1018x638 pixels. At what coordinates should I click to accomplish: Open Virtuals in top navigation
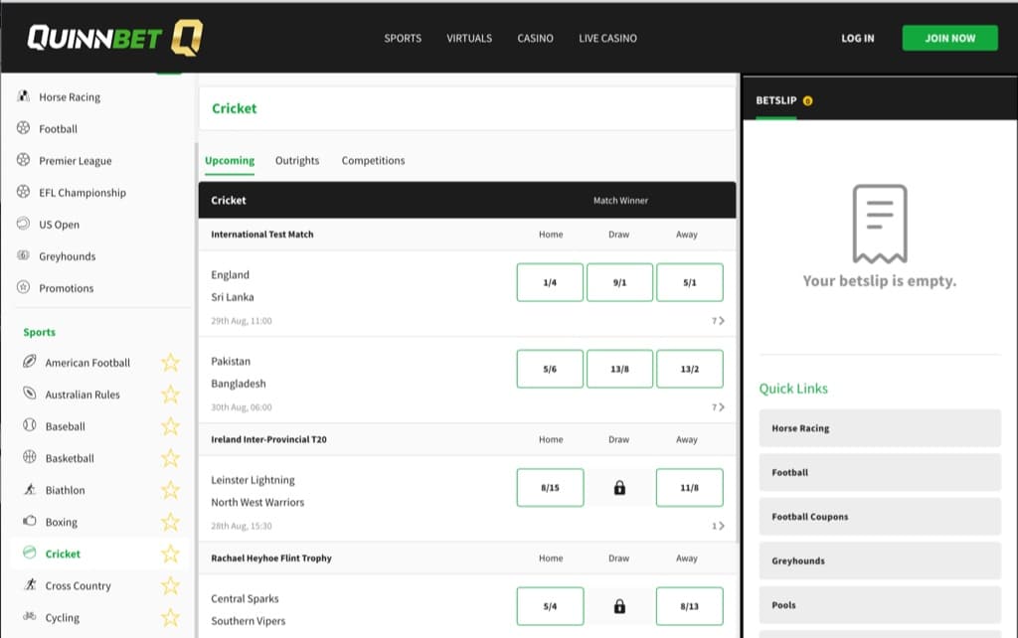tap(469, 39)
